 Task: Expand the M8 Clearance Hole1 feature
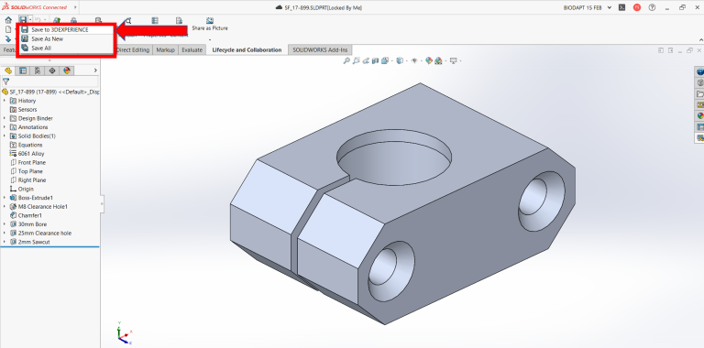(5, 207)
